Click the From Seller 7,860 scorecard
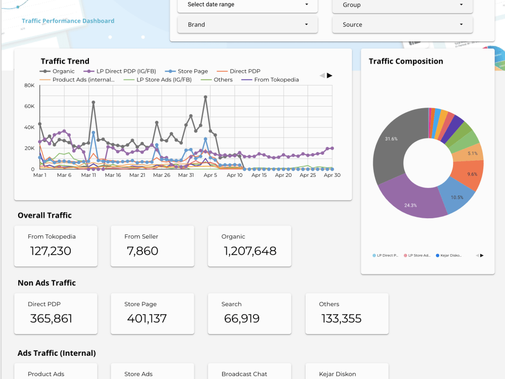The image size is (505, 379). pos(153,246)
